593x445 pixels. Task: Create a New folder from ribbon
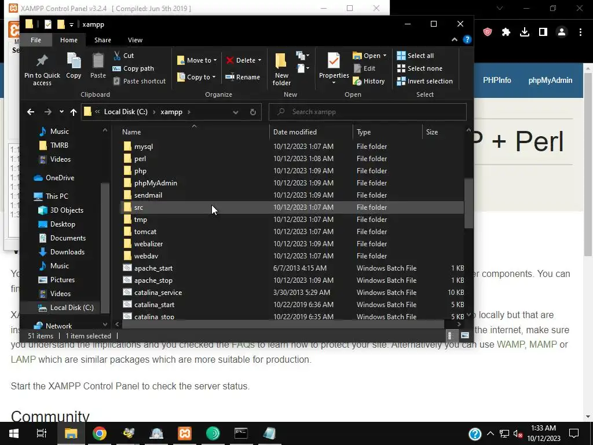pos(281,69)
